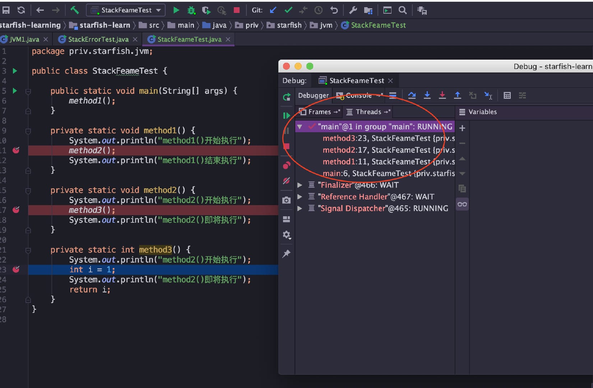The image size is (593, 388).
Task: Click Step Out in the debugger toolbar
Action: click(457, 95)
